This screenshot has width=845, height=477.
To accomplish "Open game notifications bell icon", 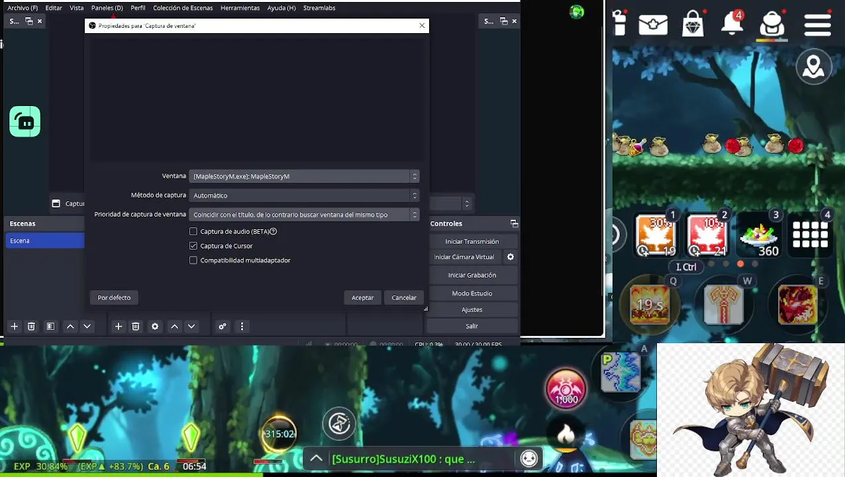I will 732,23.
